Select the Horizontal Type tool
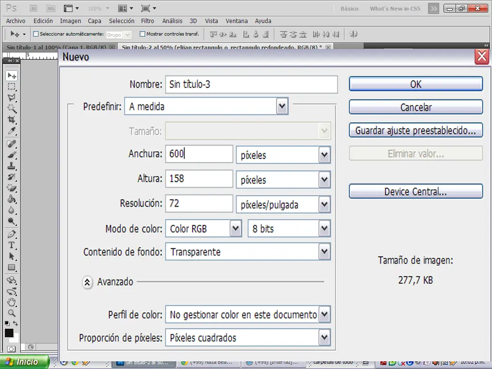The width and height of the screenshot is (492, 369). (x=12, y=245)
